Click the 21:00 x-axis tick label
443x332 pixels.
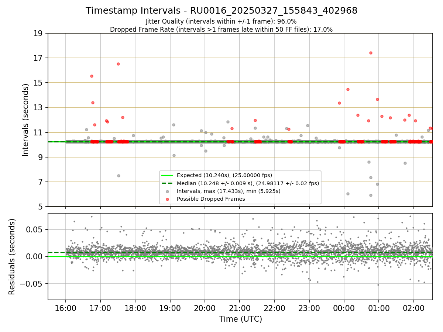(240, 308)
